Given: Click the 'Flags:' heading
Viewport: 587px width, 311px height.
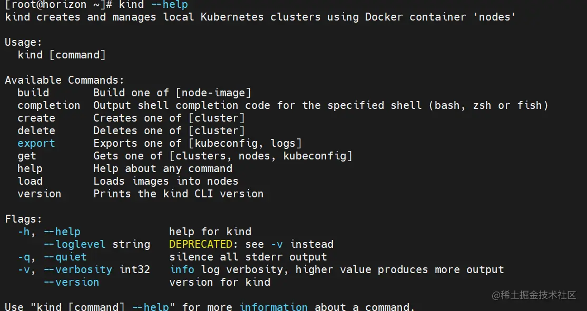Looking at the screenshot, I should 24,219.
